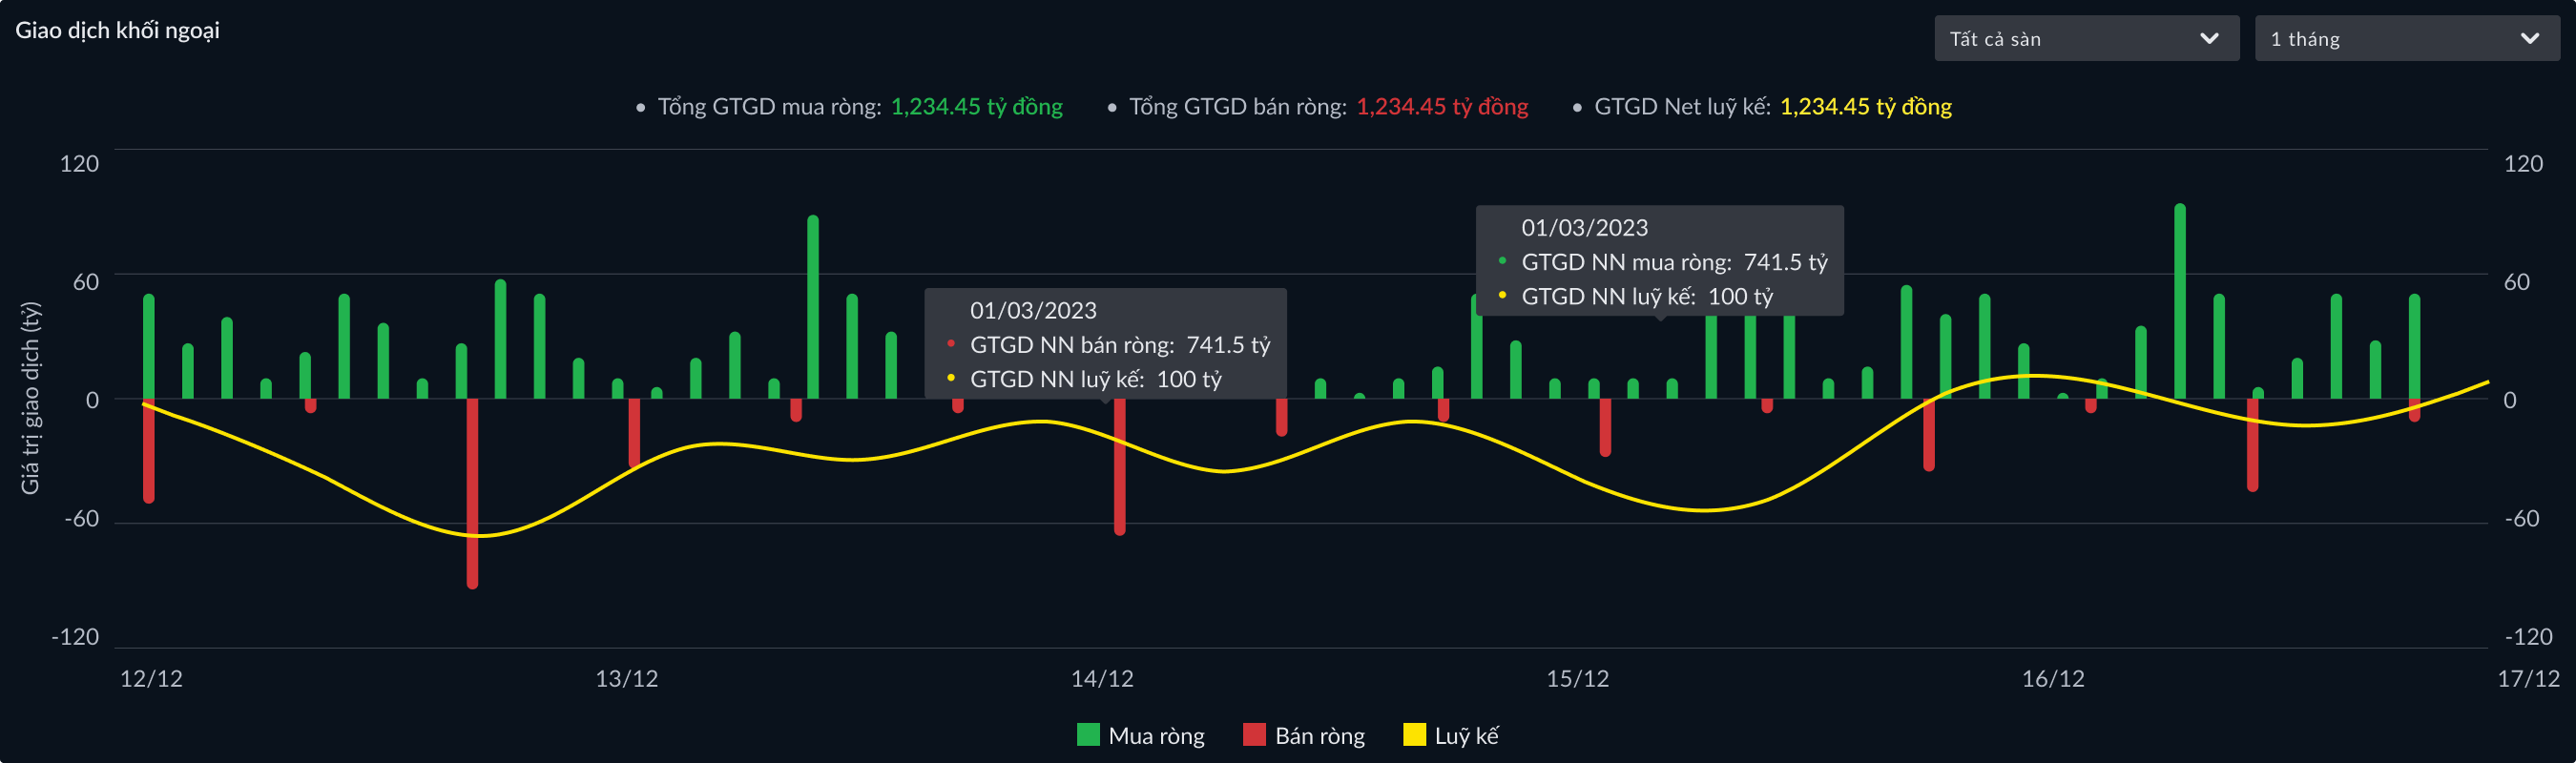Click the red Bán ròng legend swatch
Screen dimensions: 2576x763
click(1254, 735)
